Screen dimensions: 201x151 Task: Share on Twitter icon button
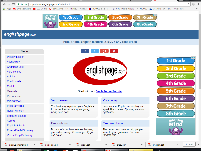coord(95,51)
